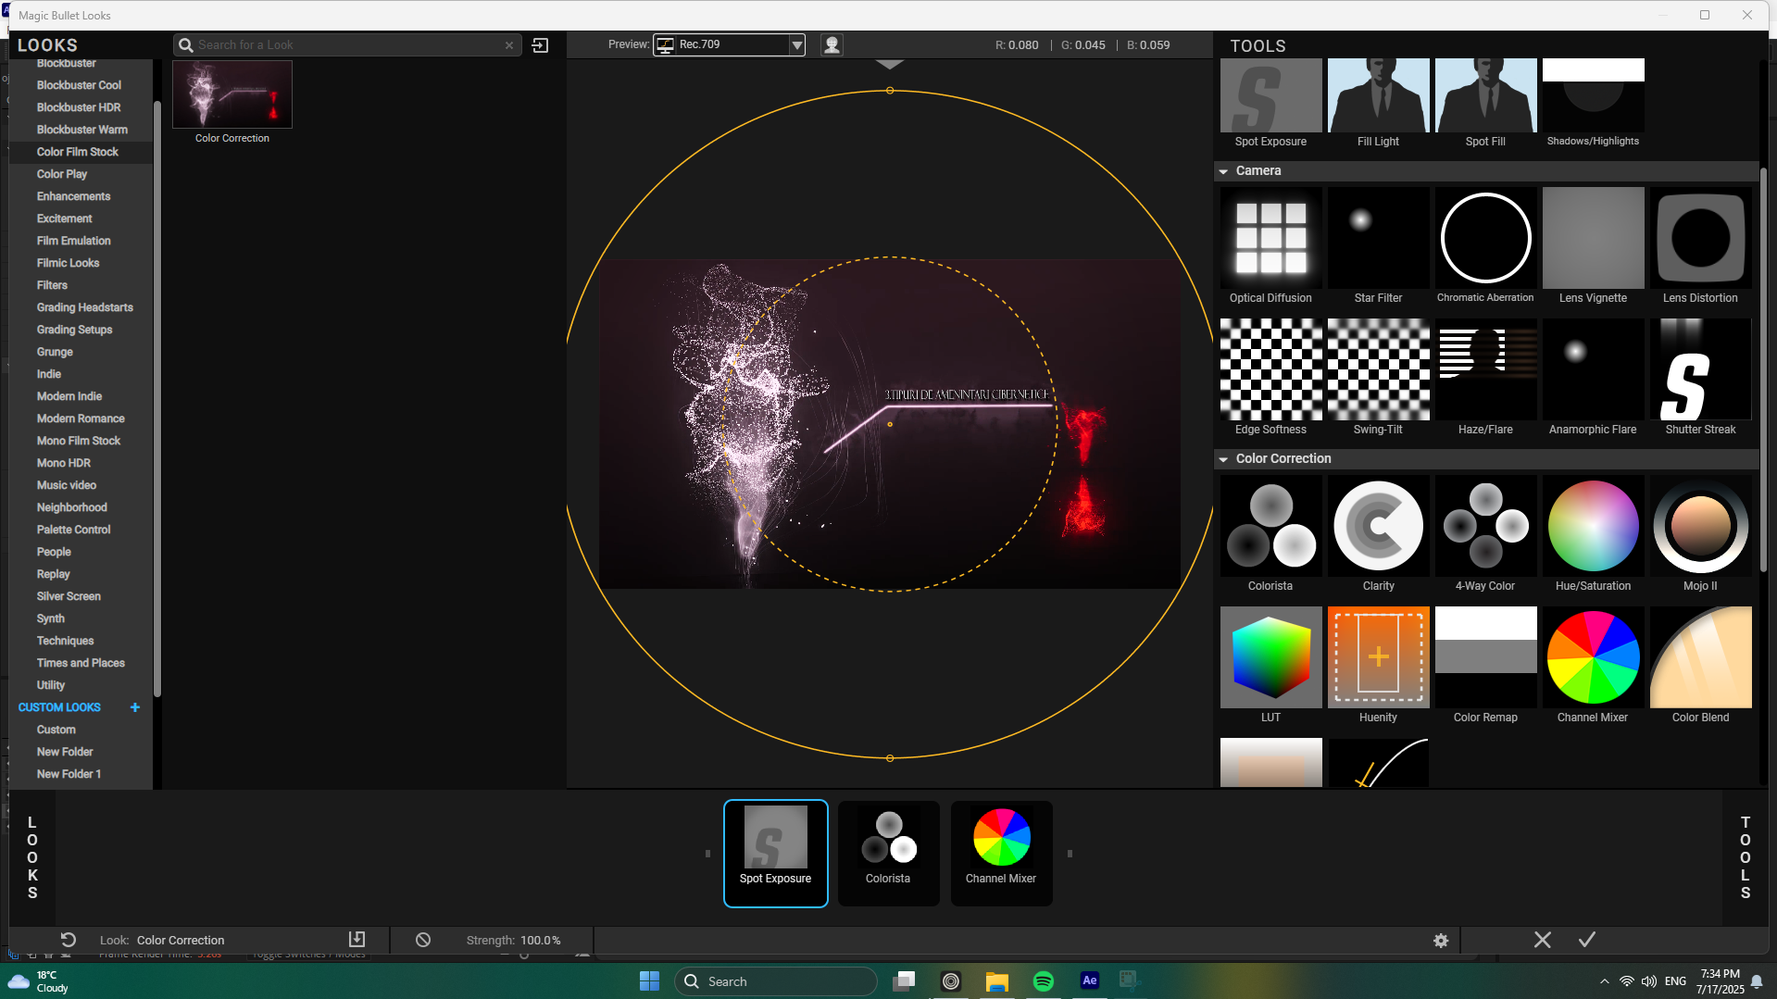This screenshot has width=1777, height=999.
Task: Collapse the Camera tools section
Action: click(x=1223, y=171)
